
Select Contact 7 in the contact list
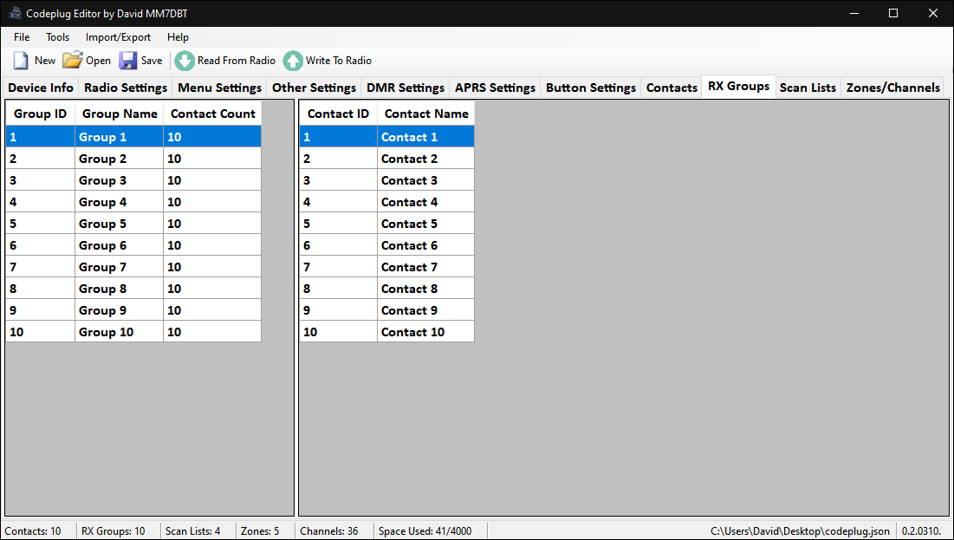pos(409,267)
